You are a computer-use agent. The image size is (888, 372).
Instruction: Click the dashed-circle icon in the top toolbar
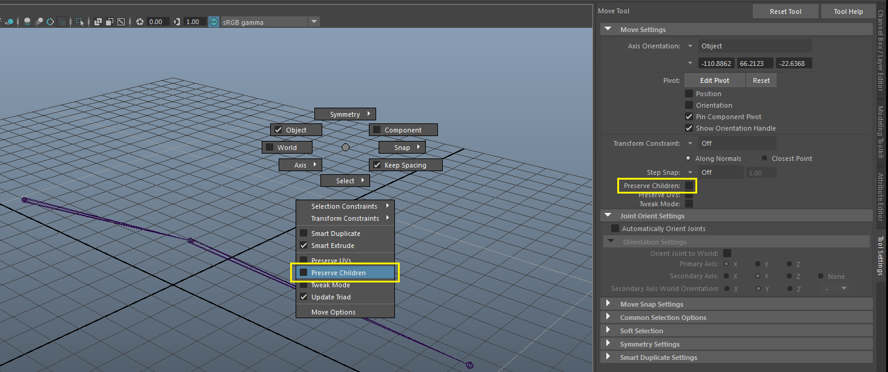tap(50, 21)
